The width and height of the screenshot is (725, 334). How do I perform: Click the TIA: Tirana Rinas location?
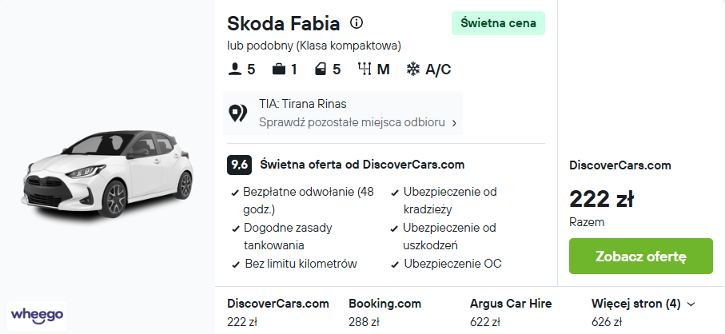(x=302, y=104)
